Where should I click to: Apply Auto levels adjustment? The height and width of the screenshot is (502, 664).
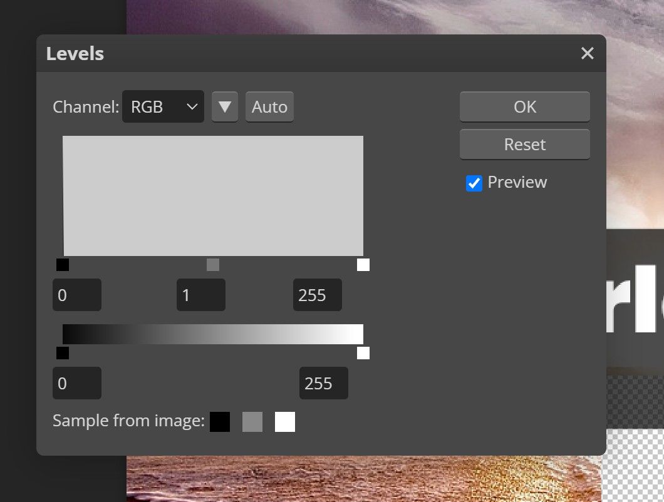coord(269,106)
